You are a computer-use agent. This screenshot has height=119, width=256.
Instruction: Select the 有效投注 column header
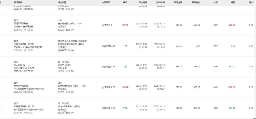point(196,2)
